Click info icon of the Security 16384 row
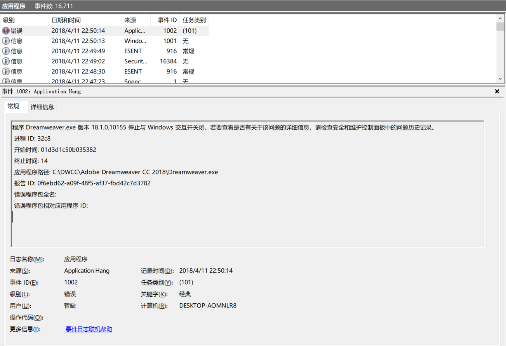The width and height of the screenshot is (506, 346). [x=6, y=61]
